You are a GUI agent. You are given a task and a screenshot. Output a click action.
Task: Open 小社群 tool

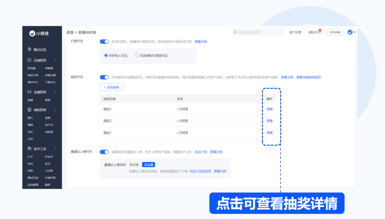tap(49, 171)
